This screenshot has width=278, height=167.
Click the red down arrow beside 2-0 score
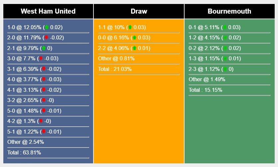pos(47,38)
